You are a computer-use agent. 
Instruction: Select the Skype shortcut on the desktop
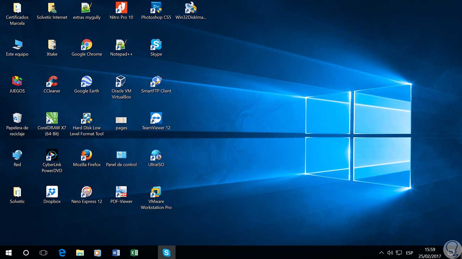(156, 48)
